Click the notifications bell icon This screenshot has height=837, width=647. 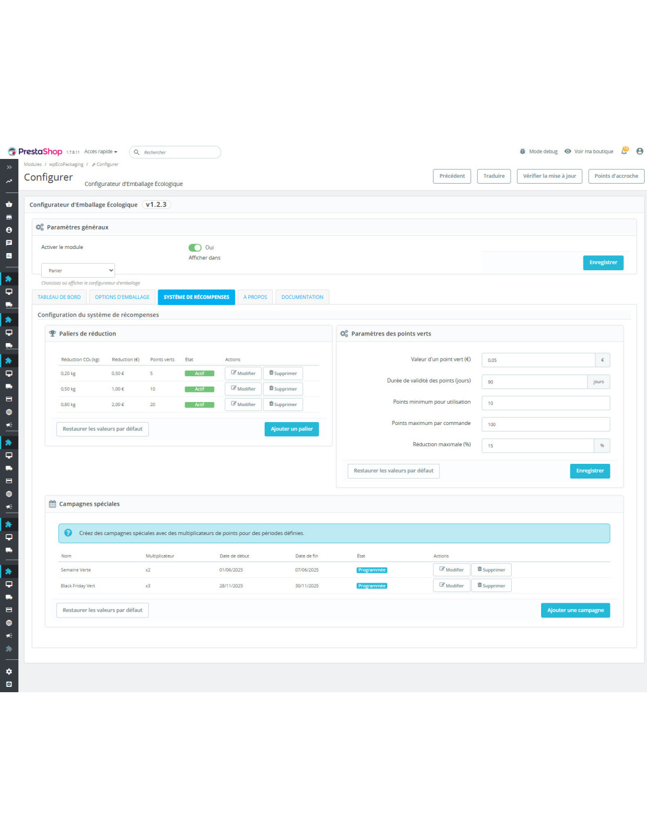point(624,151)
